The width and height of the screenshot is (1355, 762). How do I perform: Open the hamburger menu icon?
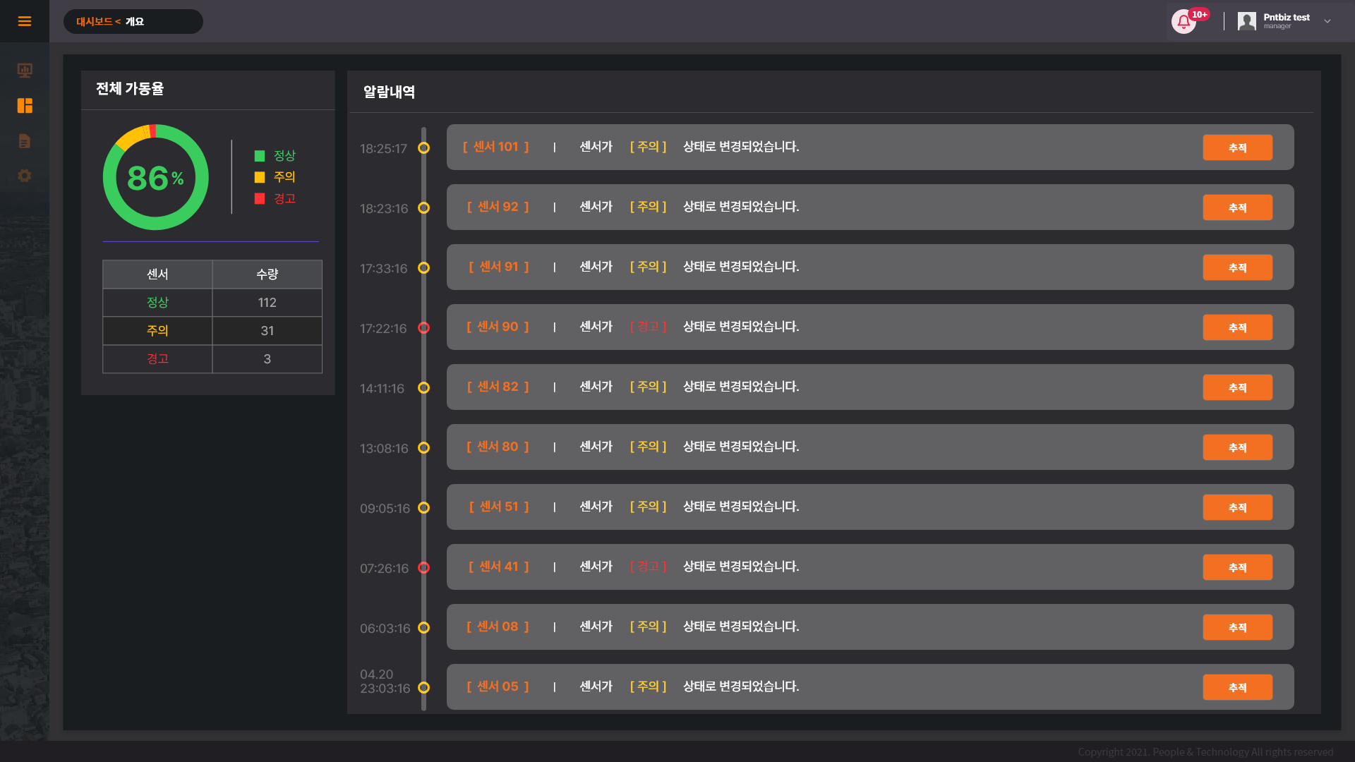tap(25, 21)
